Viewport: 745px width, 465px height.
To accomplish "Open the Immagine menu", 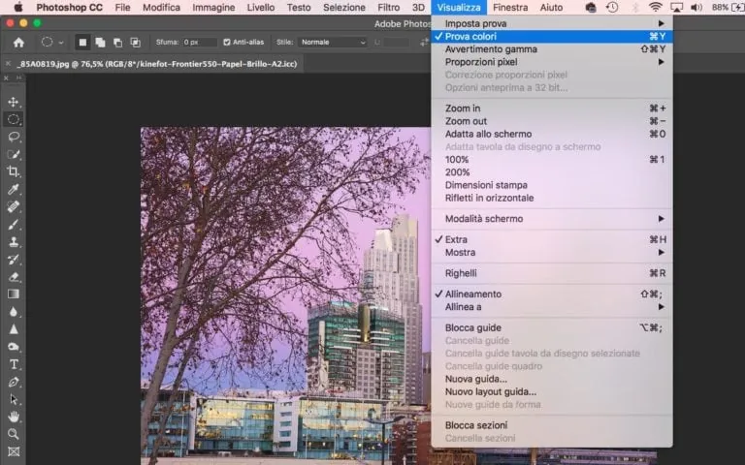I will pyautogui.click(x=213, y=8).
